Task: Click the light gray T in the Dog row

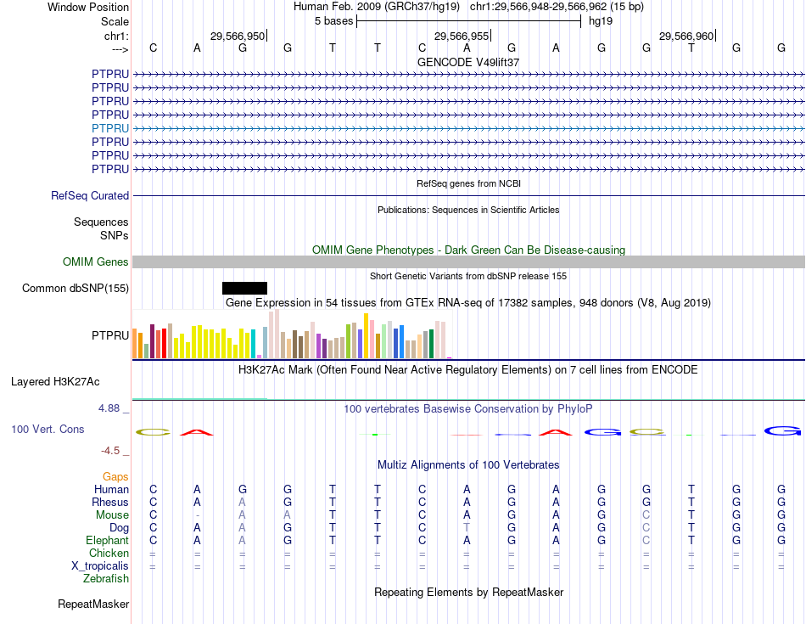Action: tap(467, 528)
